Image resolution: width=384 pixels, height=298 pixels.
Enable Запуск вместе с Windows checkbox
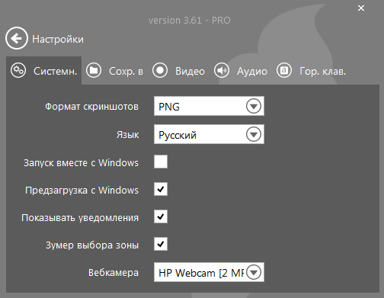click(x=161, y=162)
